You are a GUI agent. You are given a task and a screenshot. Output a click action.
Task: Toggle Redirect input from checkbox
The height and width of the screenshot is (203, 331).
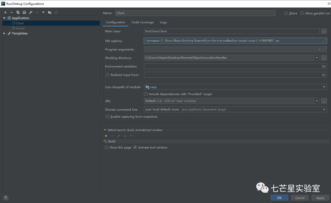coord(108,75)
